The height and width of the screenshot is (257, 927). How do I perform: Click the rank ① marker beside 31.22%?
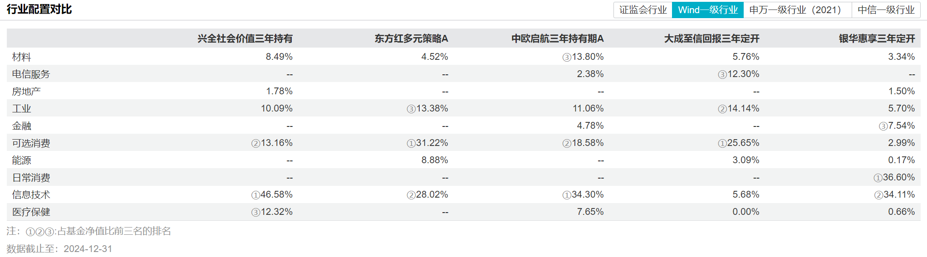point(411,144)
